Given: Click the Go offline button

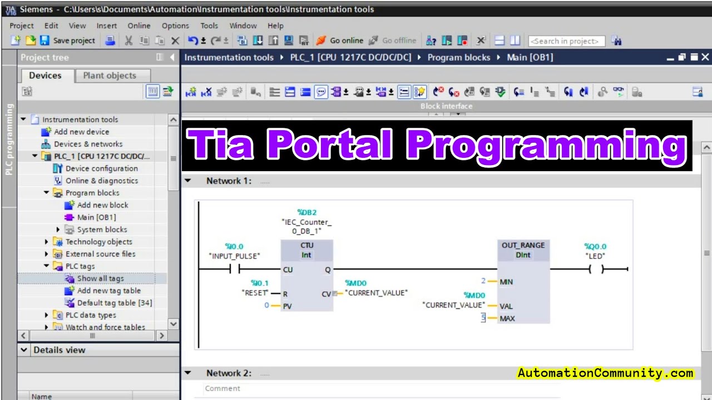Looking at the screenshot, I should click(392, 41).
